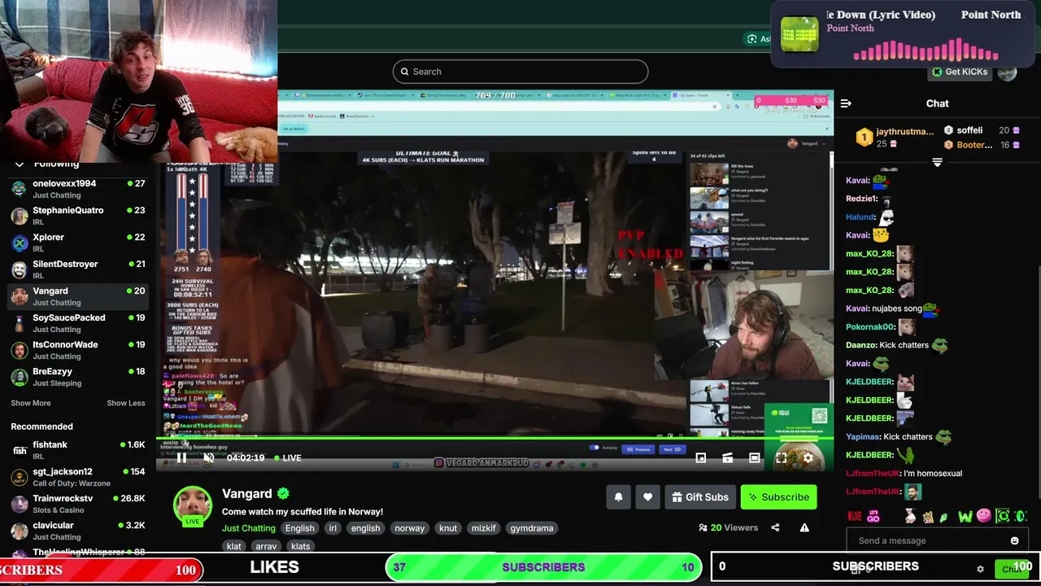Collapse the following list with Show Less
The width and height of the screenshot is (1041, 586).
tap(126, 403)
